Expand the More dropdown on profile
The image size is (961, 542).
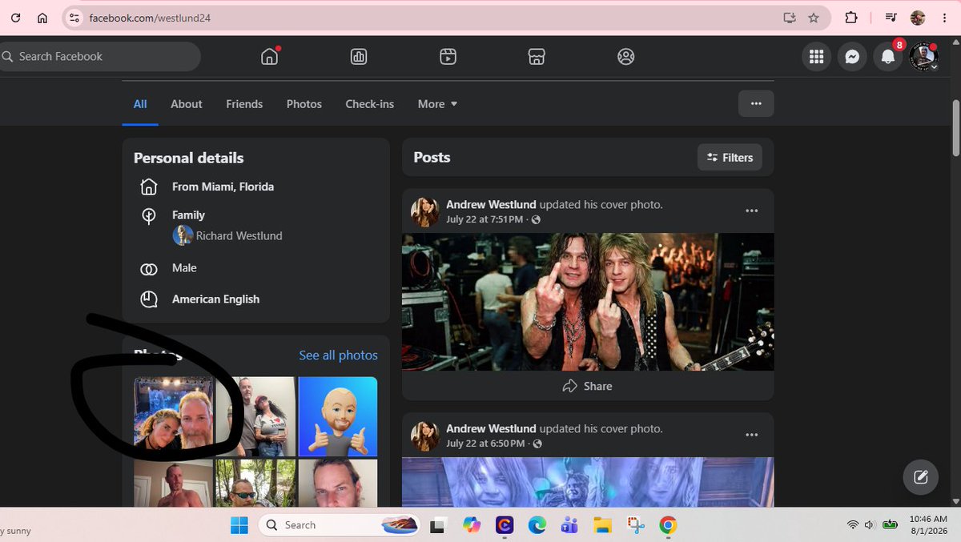click(437, 104)
